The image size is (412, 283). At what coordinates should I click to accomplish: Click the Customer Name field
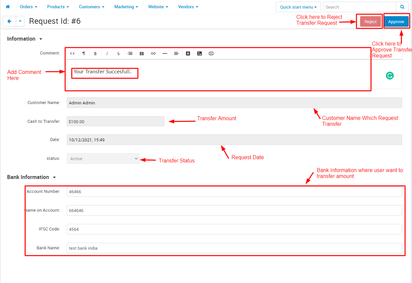pyautogui.click(x=234, y=103)
